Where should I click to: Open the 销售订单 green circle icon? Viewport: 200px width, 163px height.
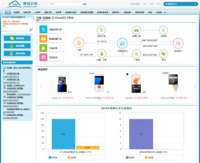(136, 30)
